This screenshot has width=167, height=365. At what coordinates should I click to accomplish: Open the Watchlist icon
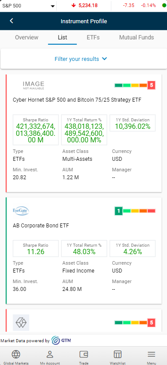point(118,354)
